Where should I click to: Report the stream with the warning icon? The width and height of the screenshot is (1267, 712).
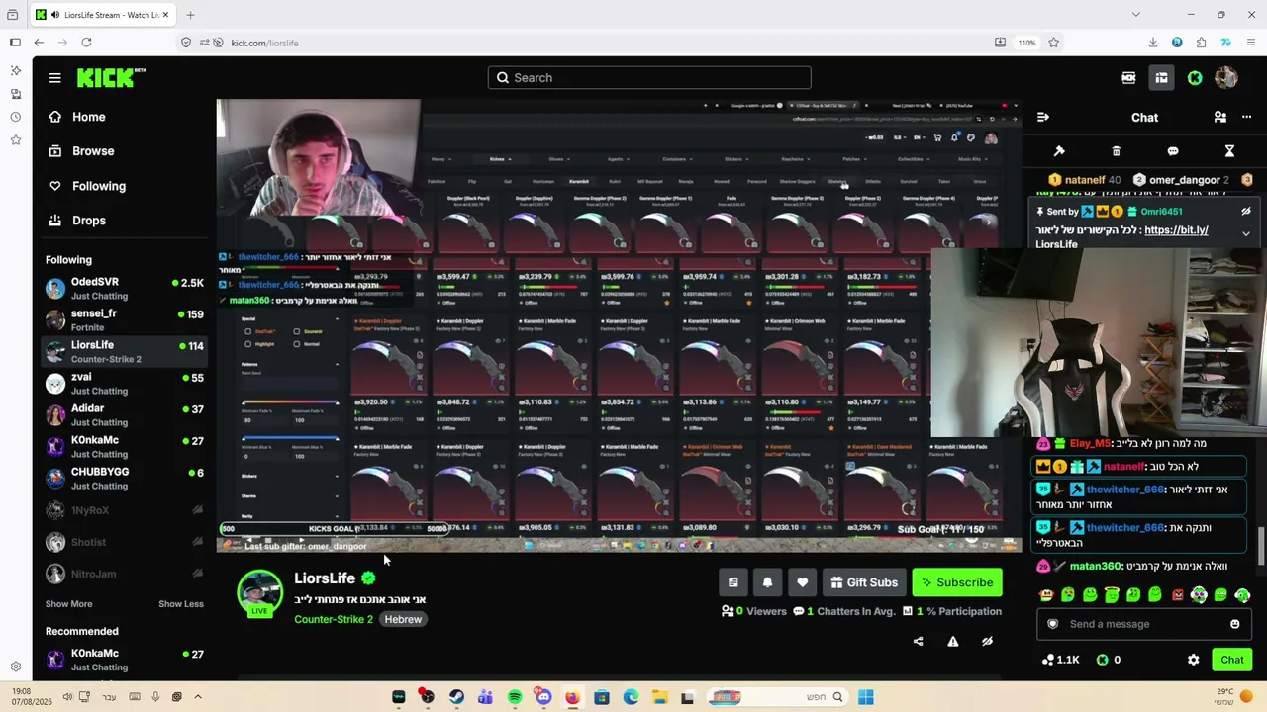[x=953, y=642]
